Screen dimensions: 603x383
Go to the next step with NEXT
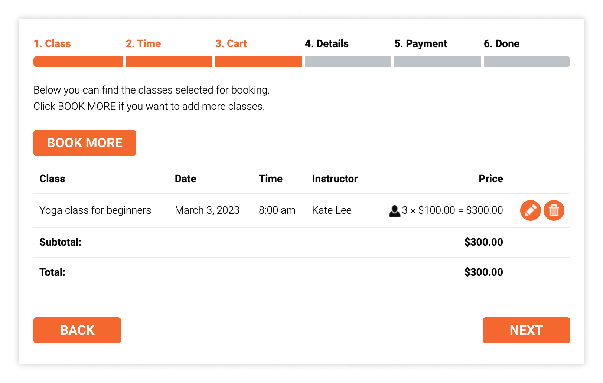point(526,330)
